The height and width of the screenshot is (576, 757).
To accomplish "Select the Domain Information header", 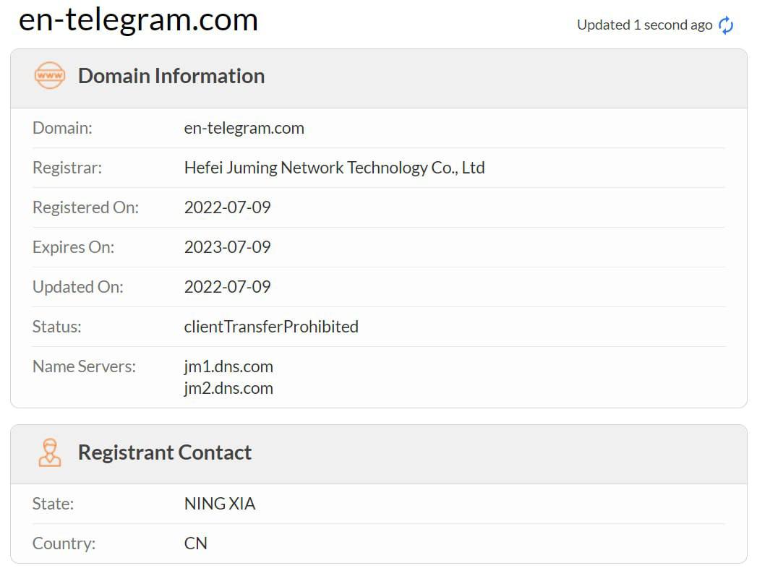I will tap(171, 76).
